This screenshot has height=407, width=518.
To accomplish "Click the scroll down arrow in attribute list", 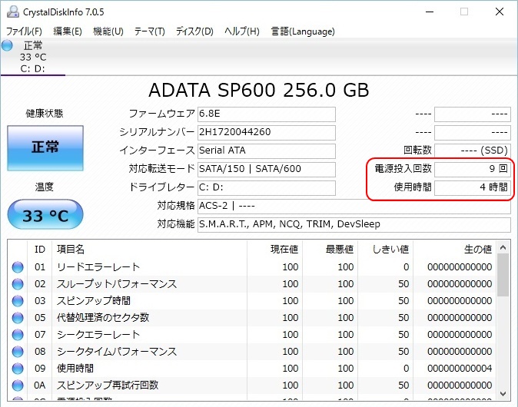I will click(503, 395).
